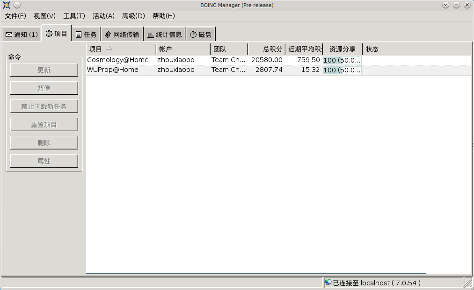Click the gear icon on the 项目 tab
Viewport: 474px width, 290px height.
coord(49,34)
